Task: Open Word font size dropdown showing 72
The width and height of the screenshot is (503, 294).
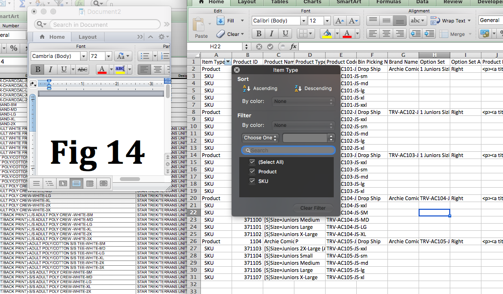Action: [x=108, y=57]
